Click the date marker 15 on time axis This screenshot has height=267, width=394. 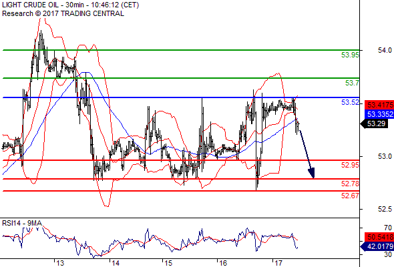(x=168, y=263)
